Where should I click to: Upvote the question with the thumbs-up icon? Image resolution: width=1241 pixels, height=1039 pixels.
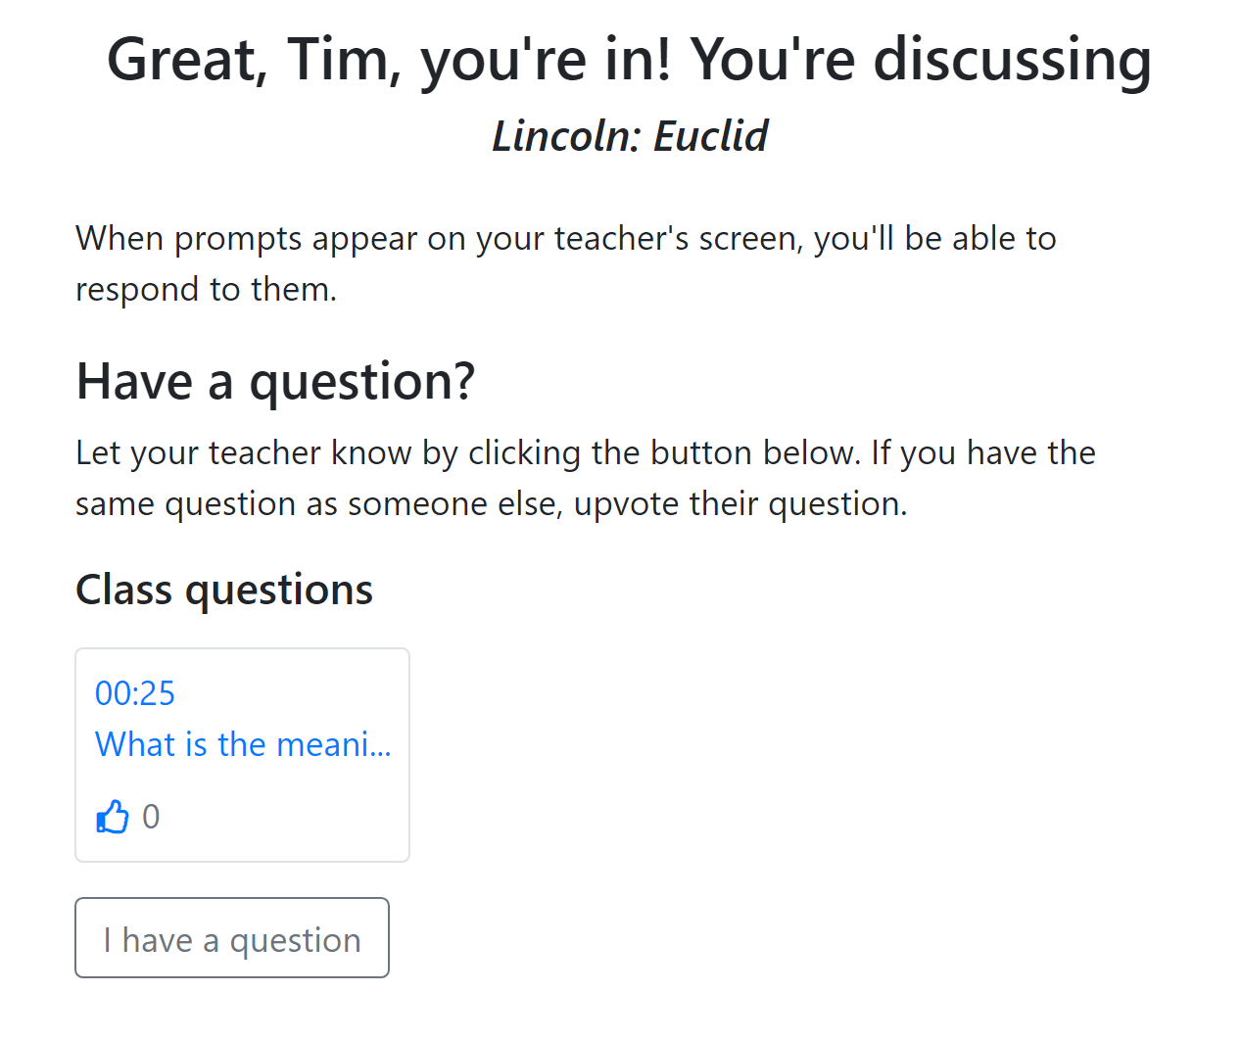pyautogui.click(x=113, y=816)
